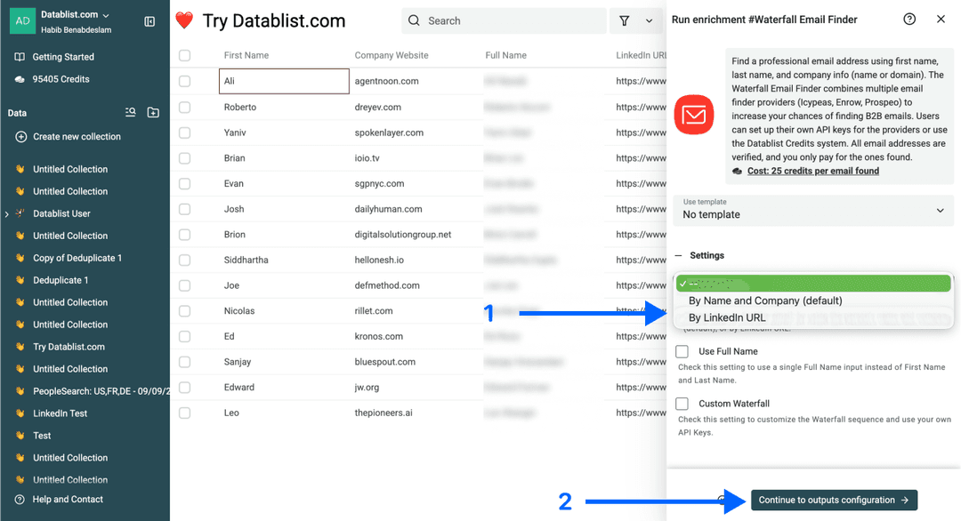
Task: Create a new collection folder from Data header
Action: coord(152,113)
